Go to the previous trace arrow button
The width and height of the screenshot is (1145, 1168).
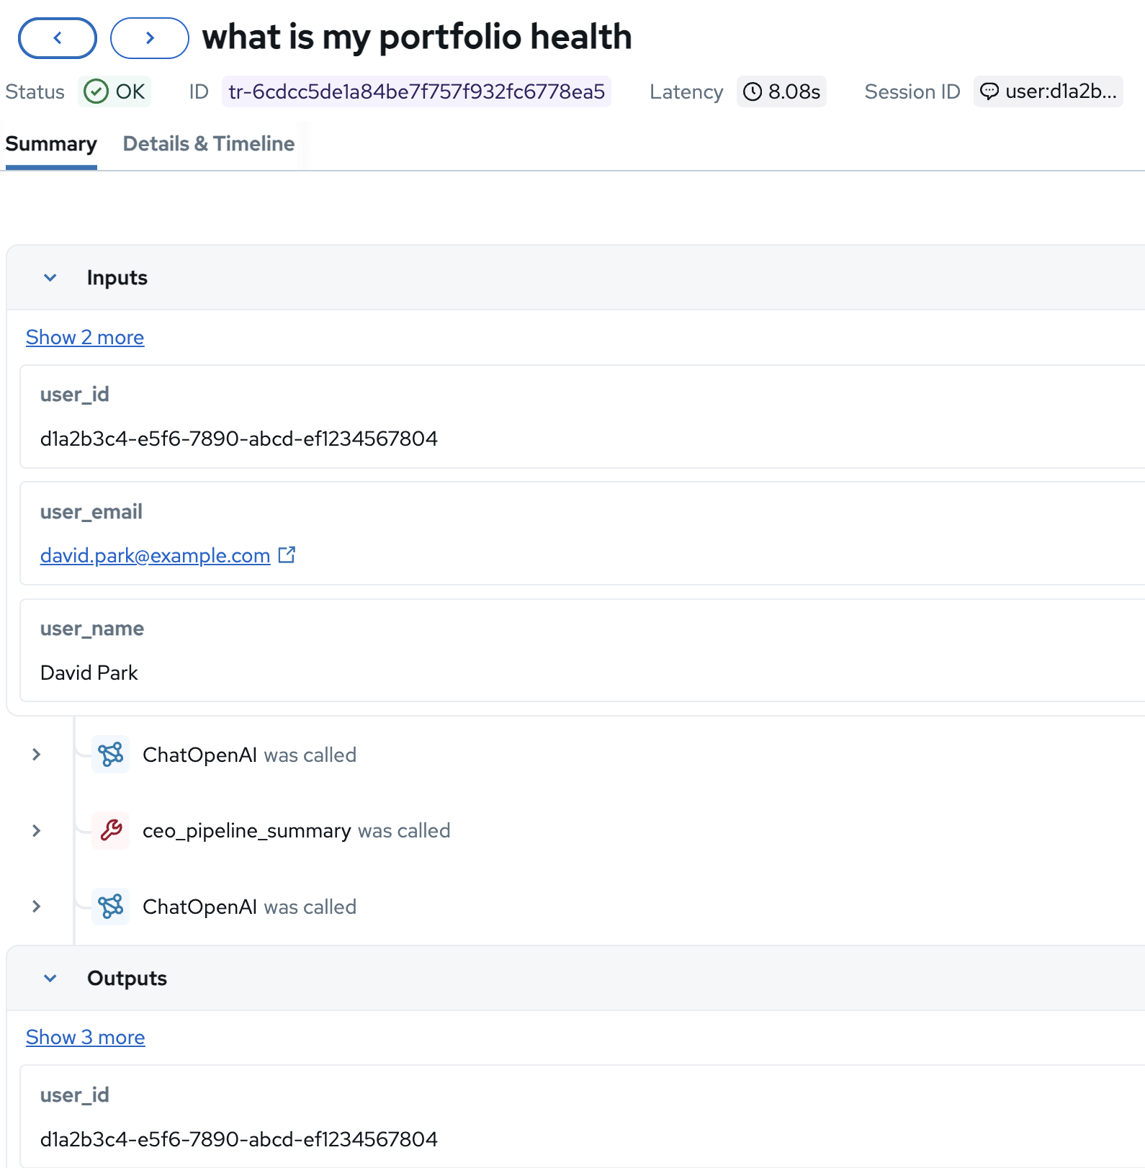[58, 38]
